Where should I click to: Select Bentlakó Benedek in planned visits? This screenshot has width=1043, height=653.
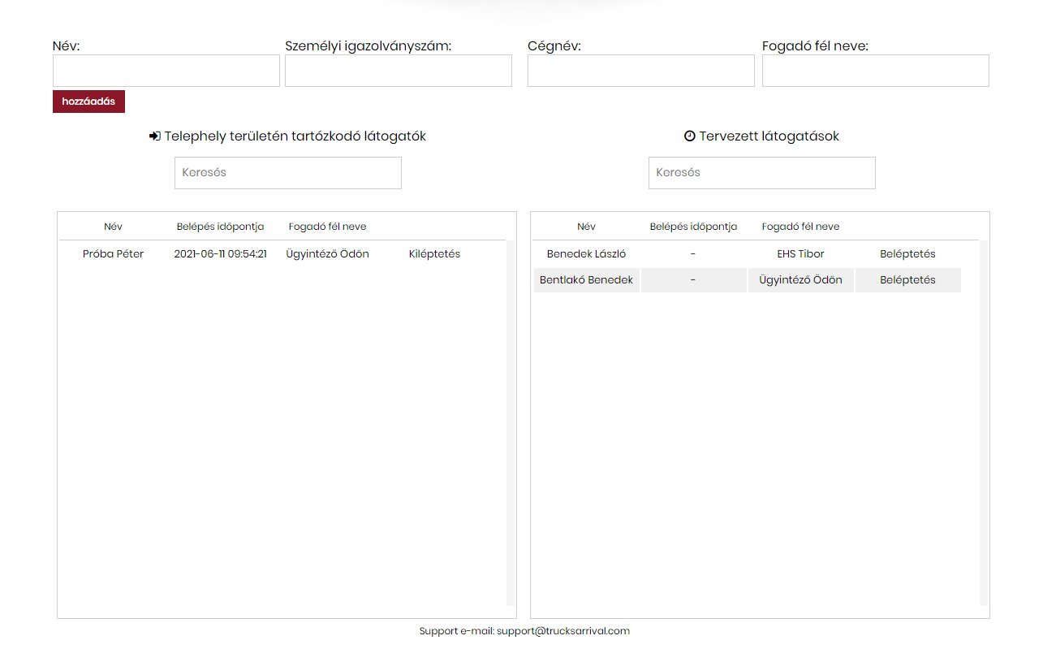pos(586,280)
